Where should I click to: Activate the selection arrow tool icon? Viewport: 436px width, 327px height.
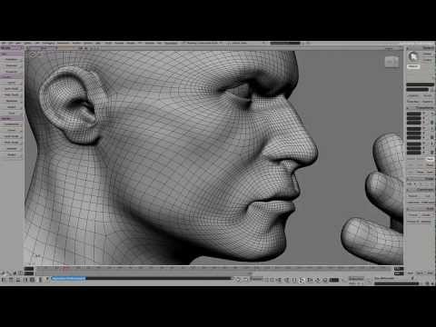pyautogui.click(x=412, y=56)
